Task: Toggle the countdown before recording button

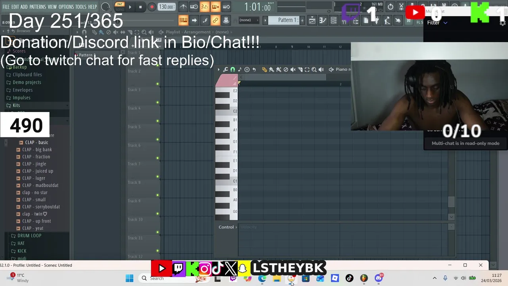Action: coord(204,7)
